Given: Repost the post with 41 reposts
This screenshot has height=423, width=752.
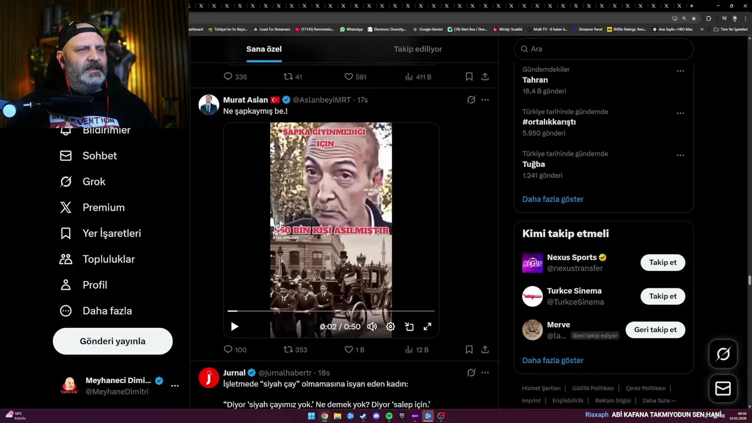Looking at the screenshot, I should tap(293, 76).
